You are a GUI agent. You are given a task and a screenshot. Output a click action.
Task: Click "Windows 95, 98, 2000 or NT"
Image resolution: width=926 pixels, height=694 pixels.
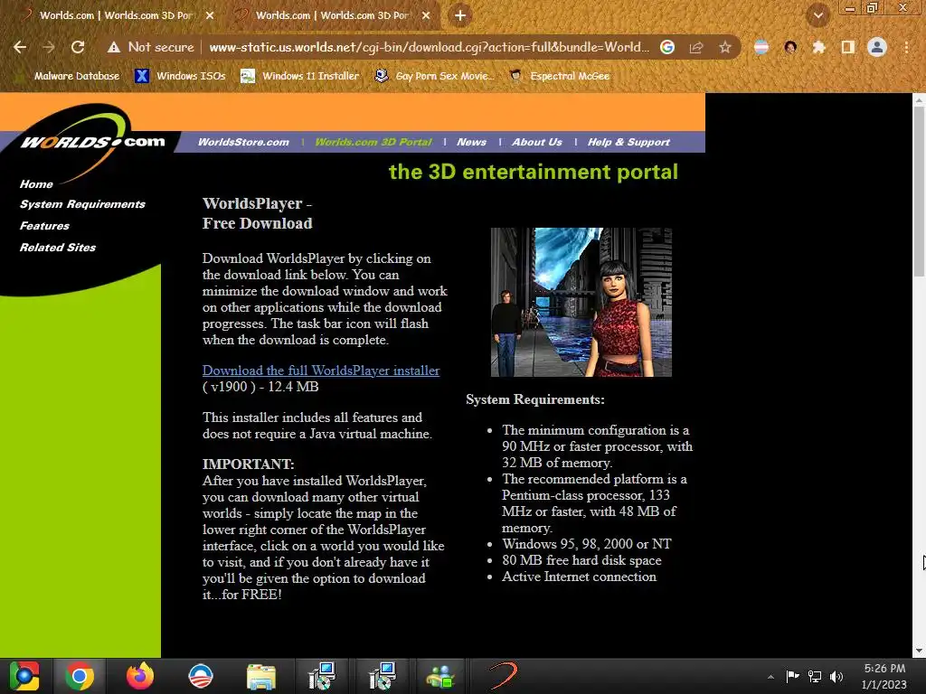click(586, 544)
